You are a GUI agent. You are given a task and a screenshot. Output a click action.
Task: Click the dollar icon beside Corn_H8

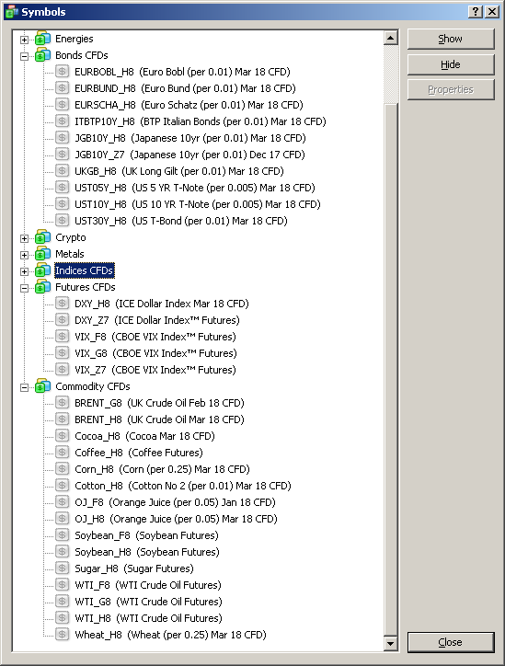62,469
